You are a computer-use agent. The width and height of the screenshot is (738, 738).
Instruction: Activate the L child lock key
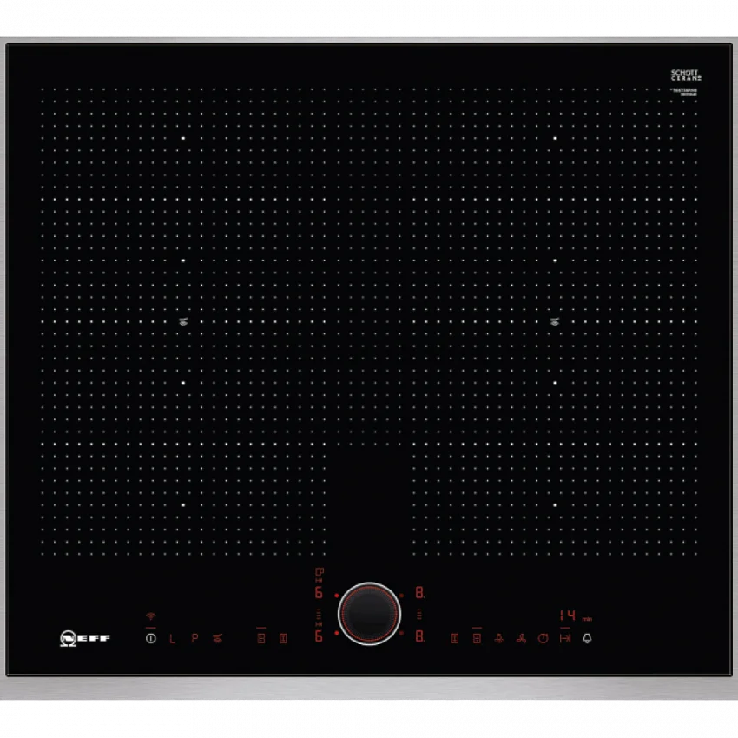point(172,639)
